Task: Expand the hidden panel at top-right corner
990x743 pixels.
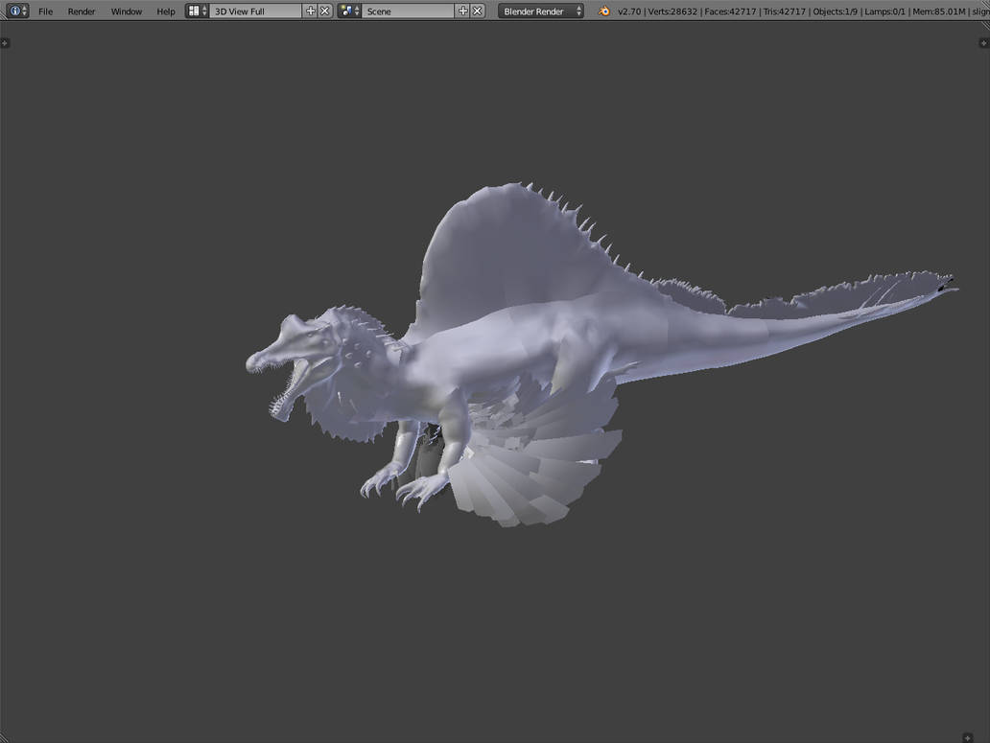Action: click(984, 43)
